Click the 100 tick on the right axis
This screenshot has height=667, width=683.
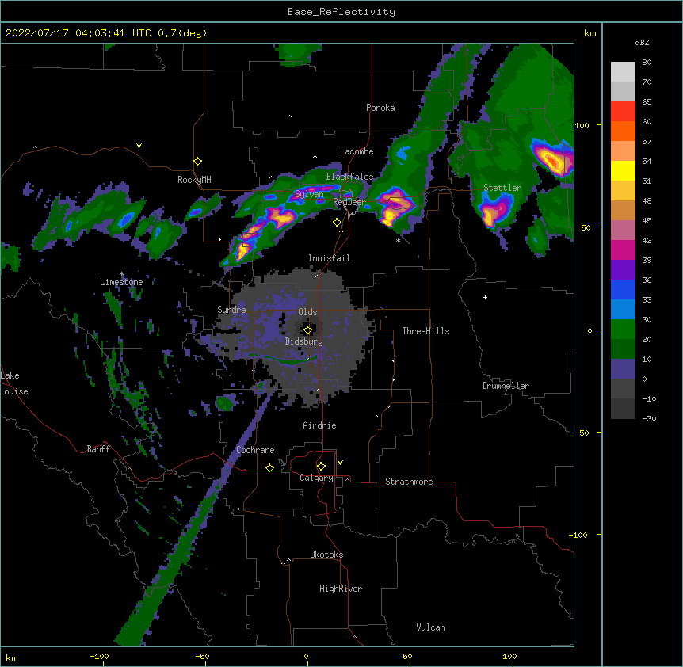pos(582,125)
